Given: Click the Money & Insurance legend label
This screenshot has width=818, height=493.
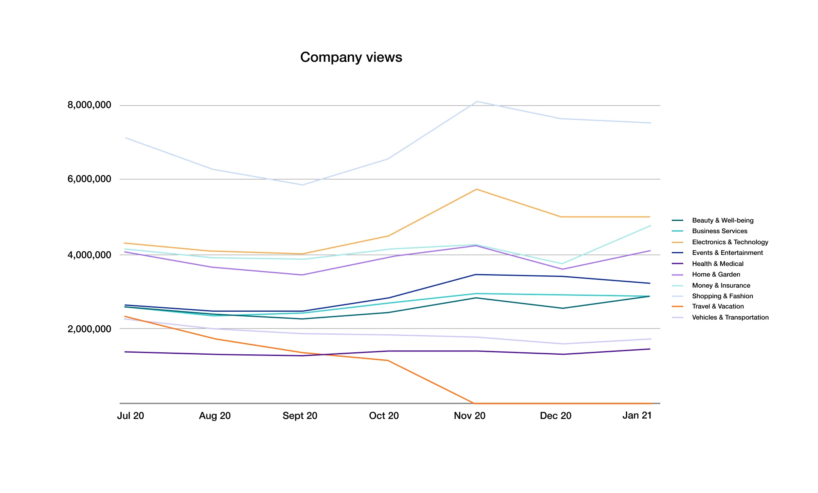Looking at the screenshot, I should 721,286.
